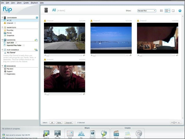185x139 pixels.
Task: Click the Play Full Screen monitor icon
Action: point(58,133)
